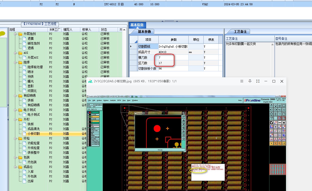Click the 【2V3Q20Q0A0】工艺流程 panel tab
The image size is (312, 191).
40,24
